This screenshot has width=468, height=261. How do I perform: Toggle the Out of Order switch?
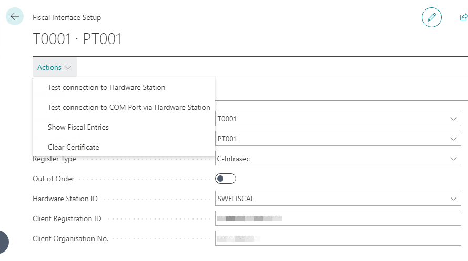[x=226, y=179]
